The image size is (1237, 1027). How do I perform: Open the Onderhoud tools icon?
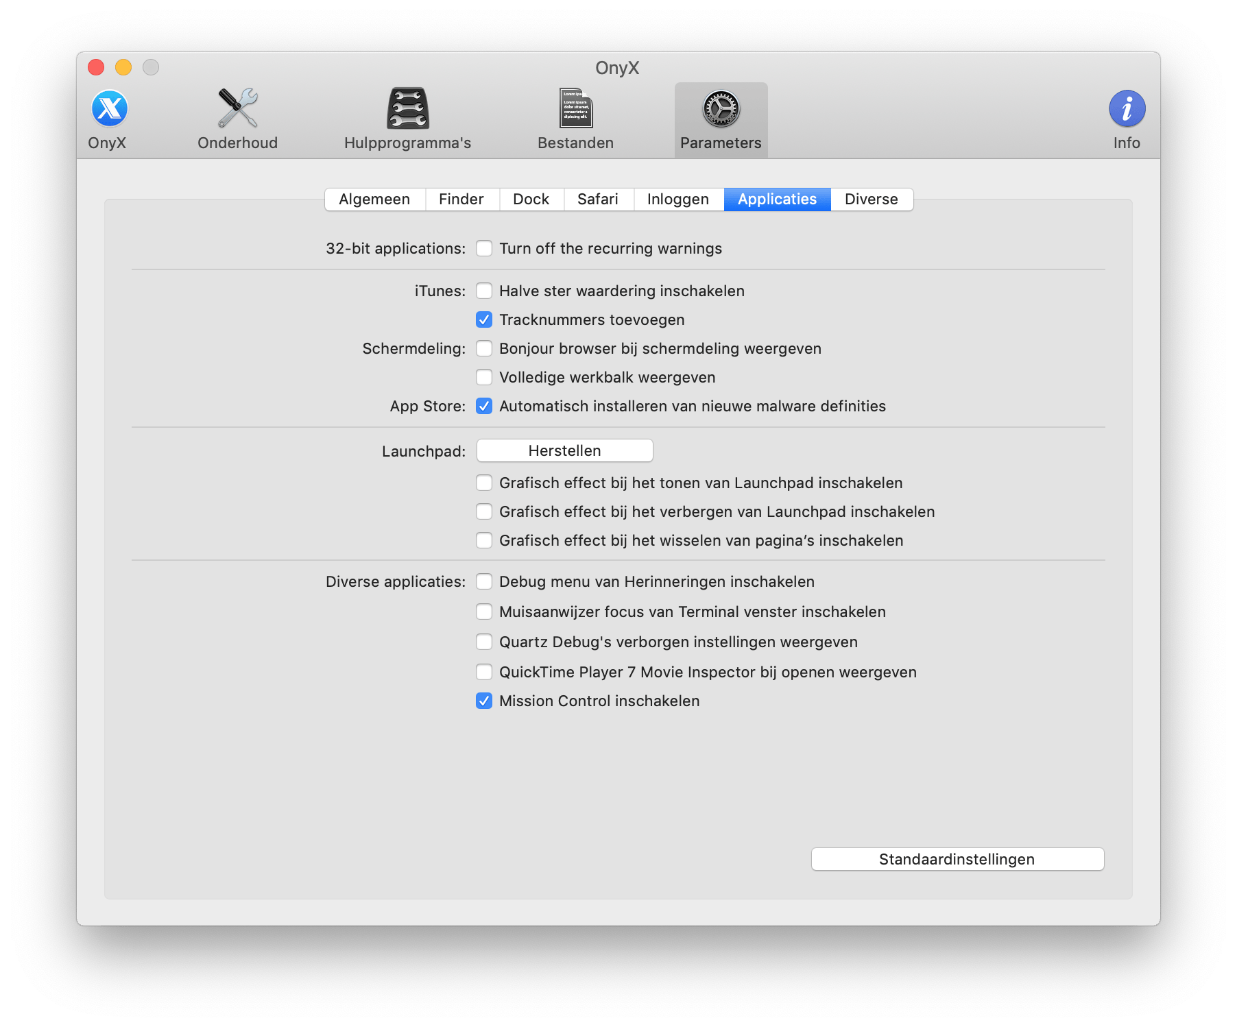237,108
